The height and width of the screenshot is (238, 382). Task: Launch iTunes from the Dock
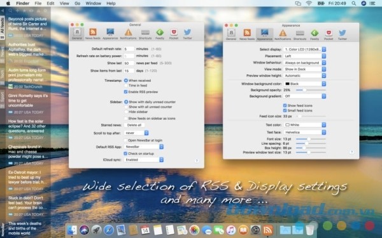(231, 230)
